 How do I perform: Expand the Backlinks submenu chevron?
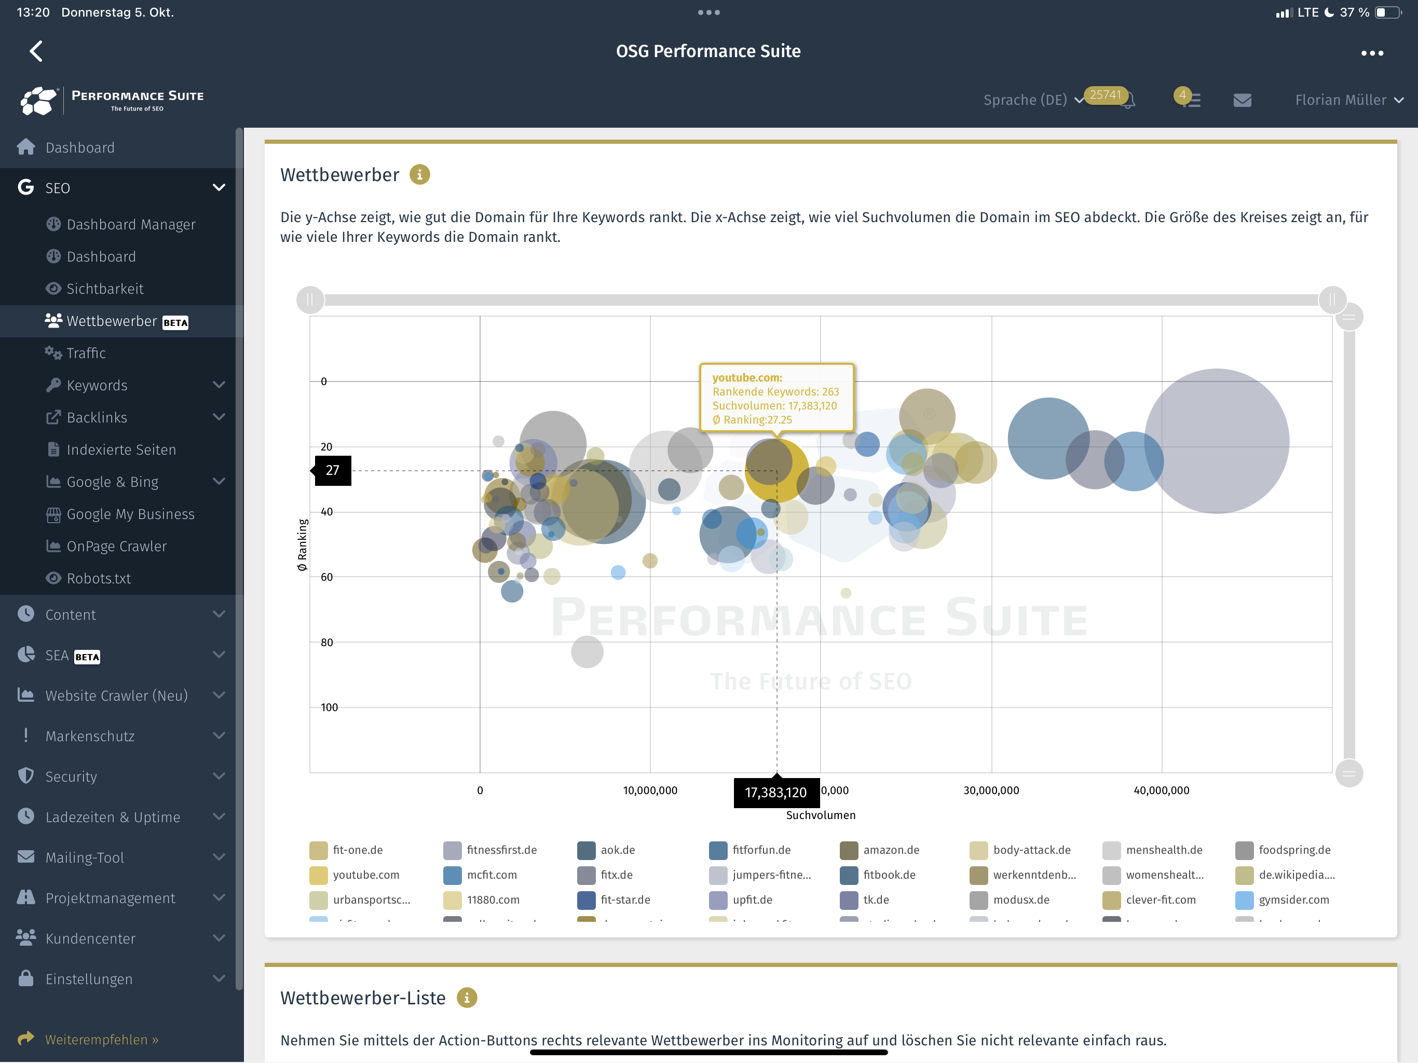point(219,417)
